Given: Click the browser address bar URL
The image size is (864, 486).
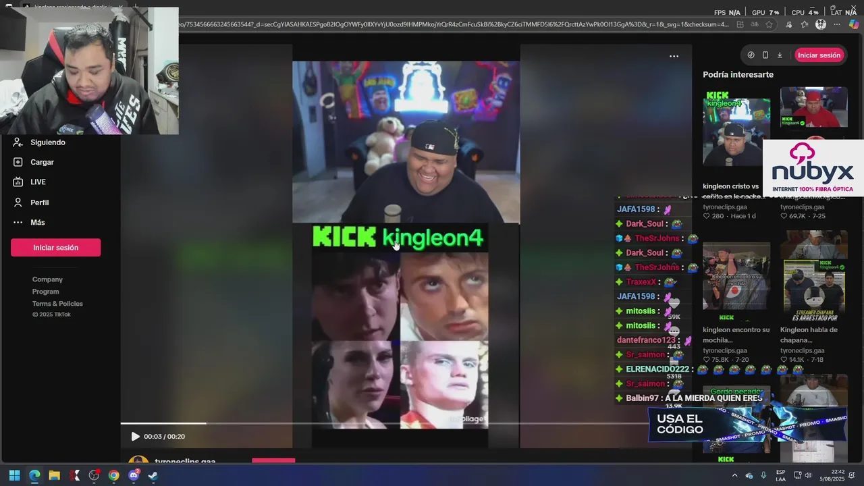Looking at the screenshot, I should (454, 24).
